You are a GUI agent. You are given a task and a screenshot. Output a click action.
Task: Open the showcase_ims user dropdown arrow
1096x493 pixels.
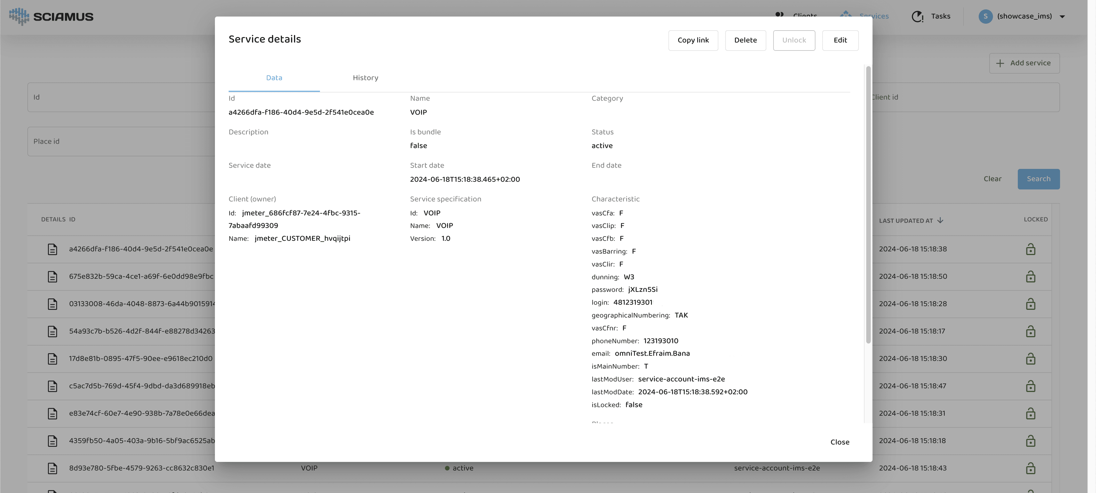pyautogui.click(x=1062, y=17)
